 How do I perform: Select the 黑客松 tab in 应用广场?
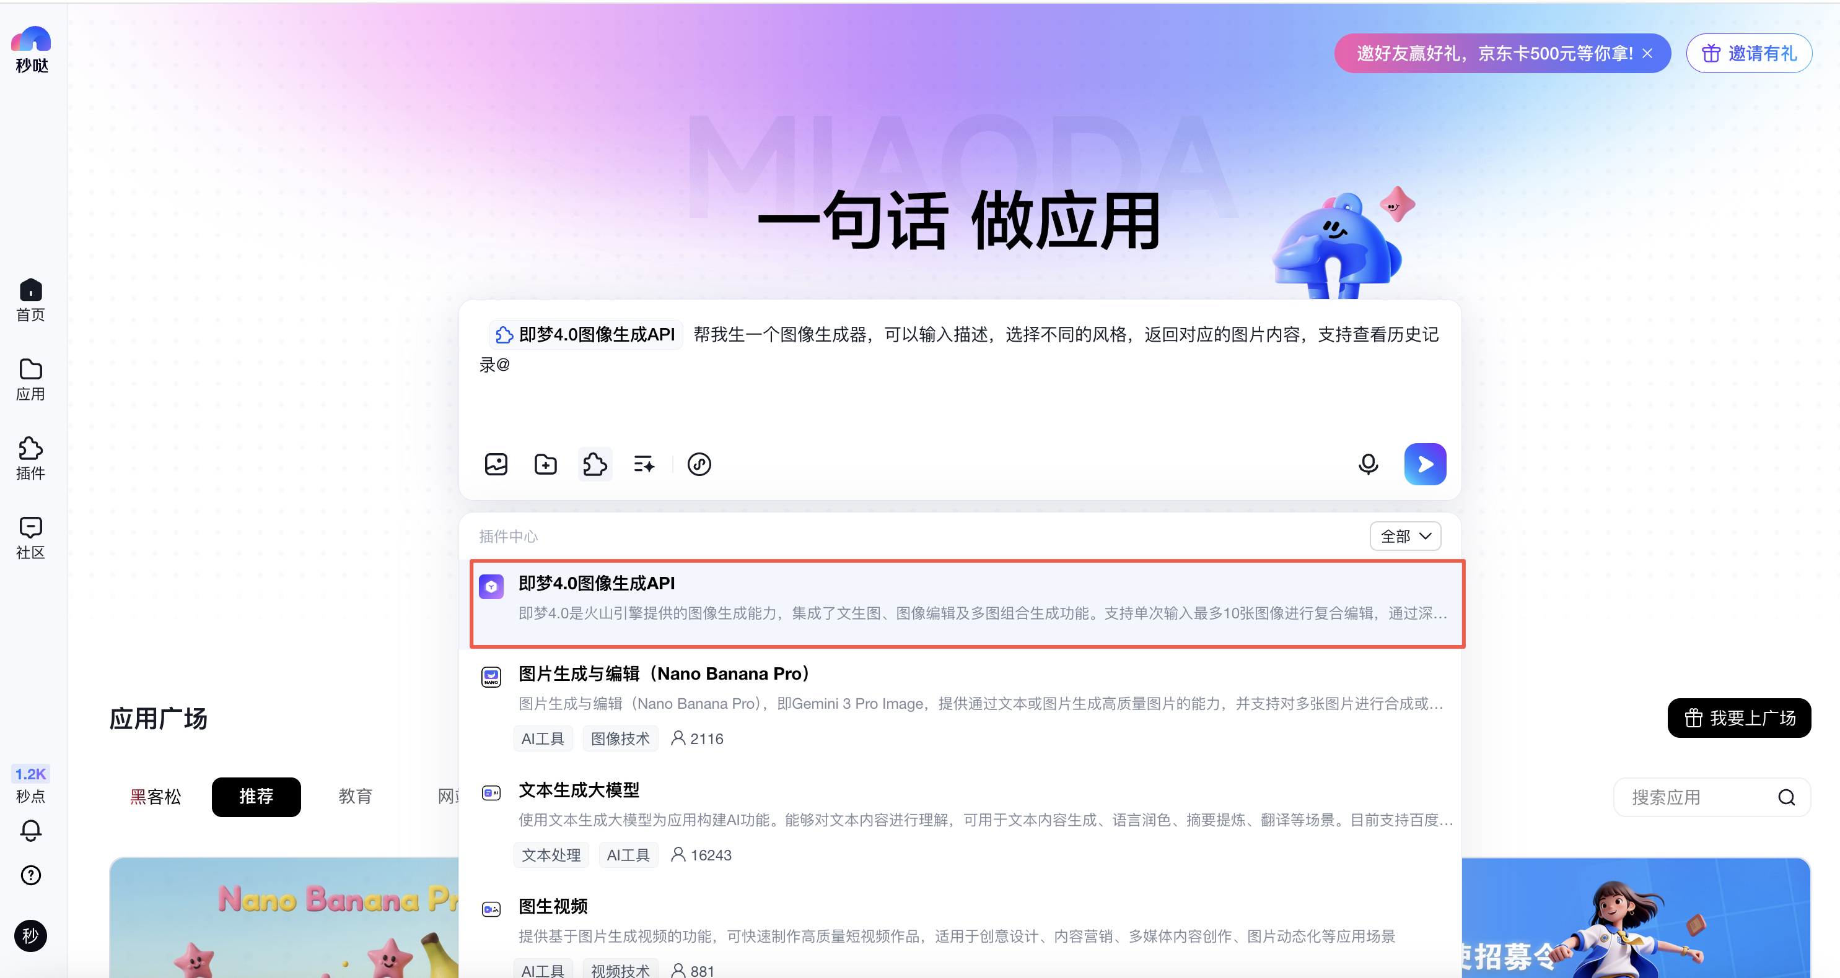[x=156, y=797]
